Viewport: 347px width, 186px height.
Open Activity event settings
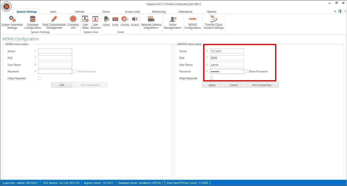coord(125,21)
